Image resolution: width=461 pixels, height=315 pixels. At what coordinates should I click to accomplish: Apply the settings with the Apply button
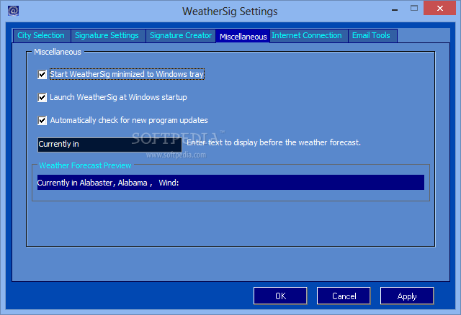(407, 296)
